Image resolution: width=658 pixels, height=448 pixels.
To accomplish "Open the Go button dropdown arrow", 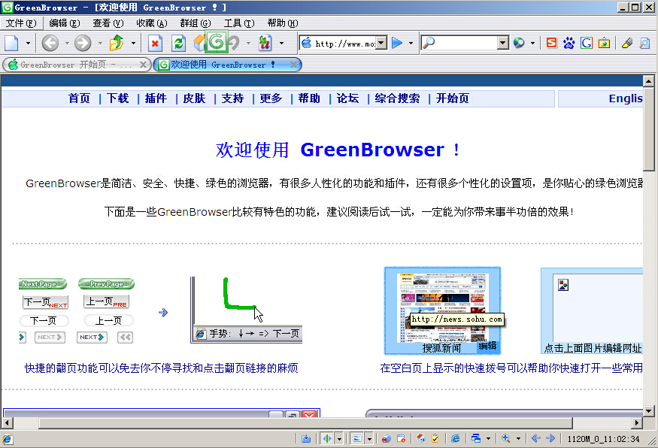I will 411,43.
